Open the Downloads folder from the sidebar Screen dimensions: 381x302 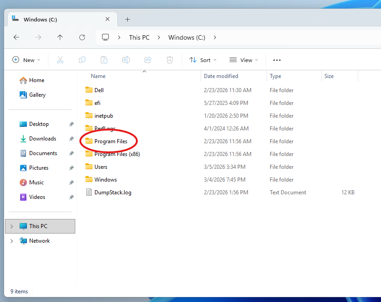[x=43, y=138]
